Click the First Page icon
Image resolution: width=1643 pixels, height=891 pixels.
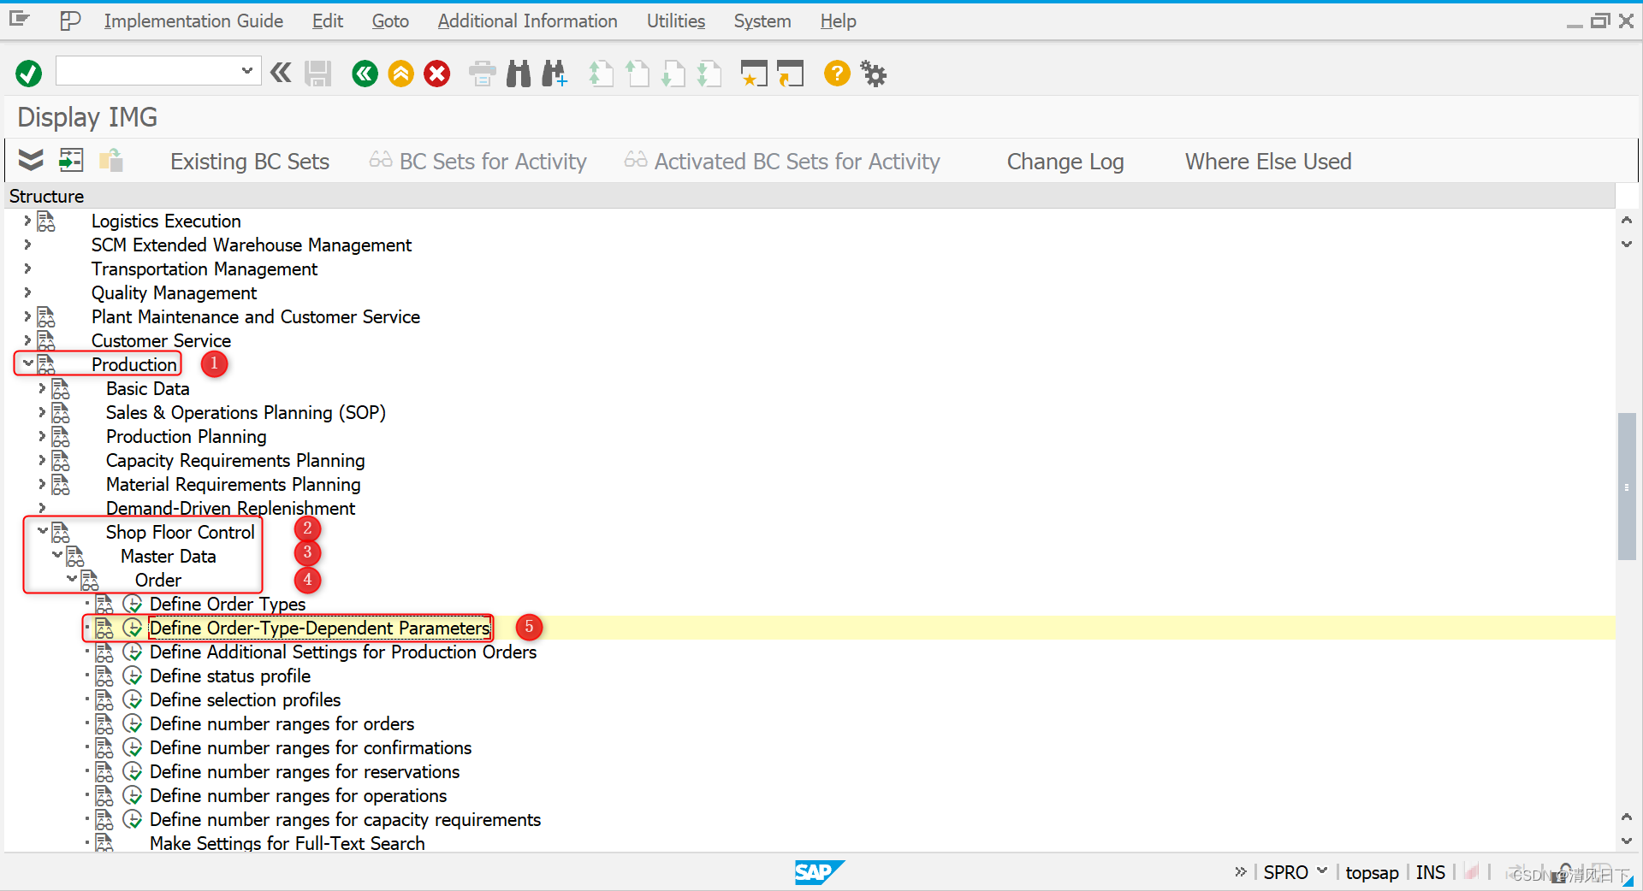pyautogui.click(x=601, y=74)
